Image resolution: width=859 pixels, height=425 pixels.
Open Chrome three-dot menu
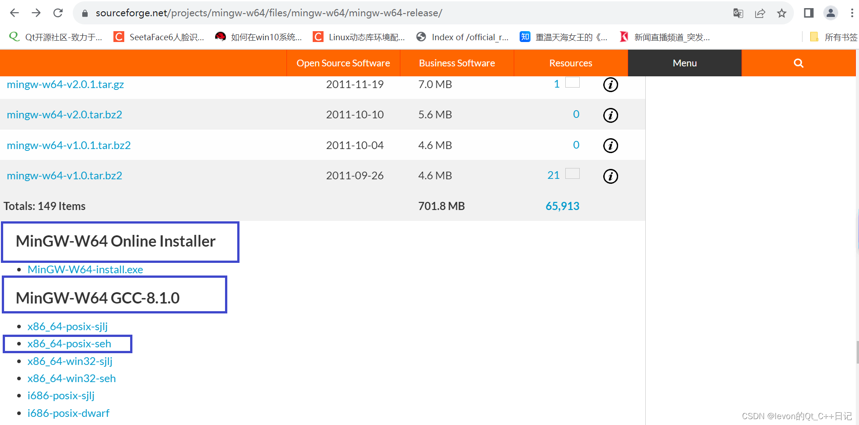(852, 13)
